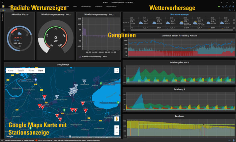The image size is (236, 142).
Task: Switch map style to Karte
Action: click(x=10, y=70)
